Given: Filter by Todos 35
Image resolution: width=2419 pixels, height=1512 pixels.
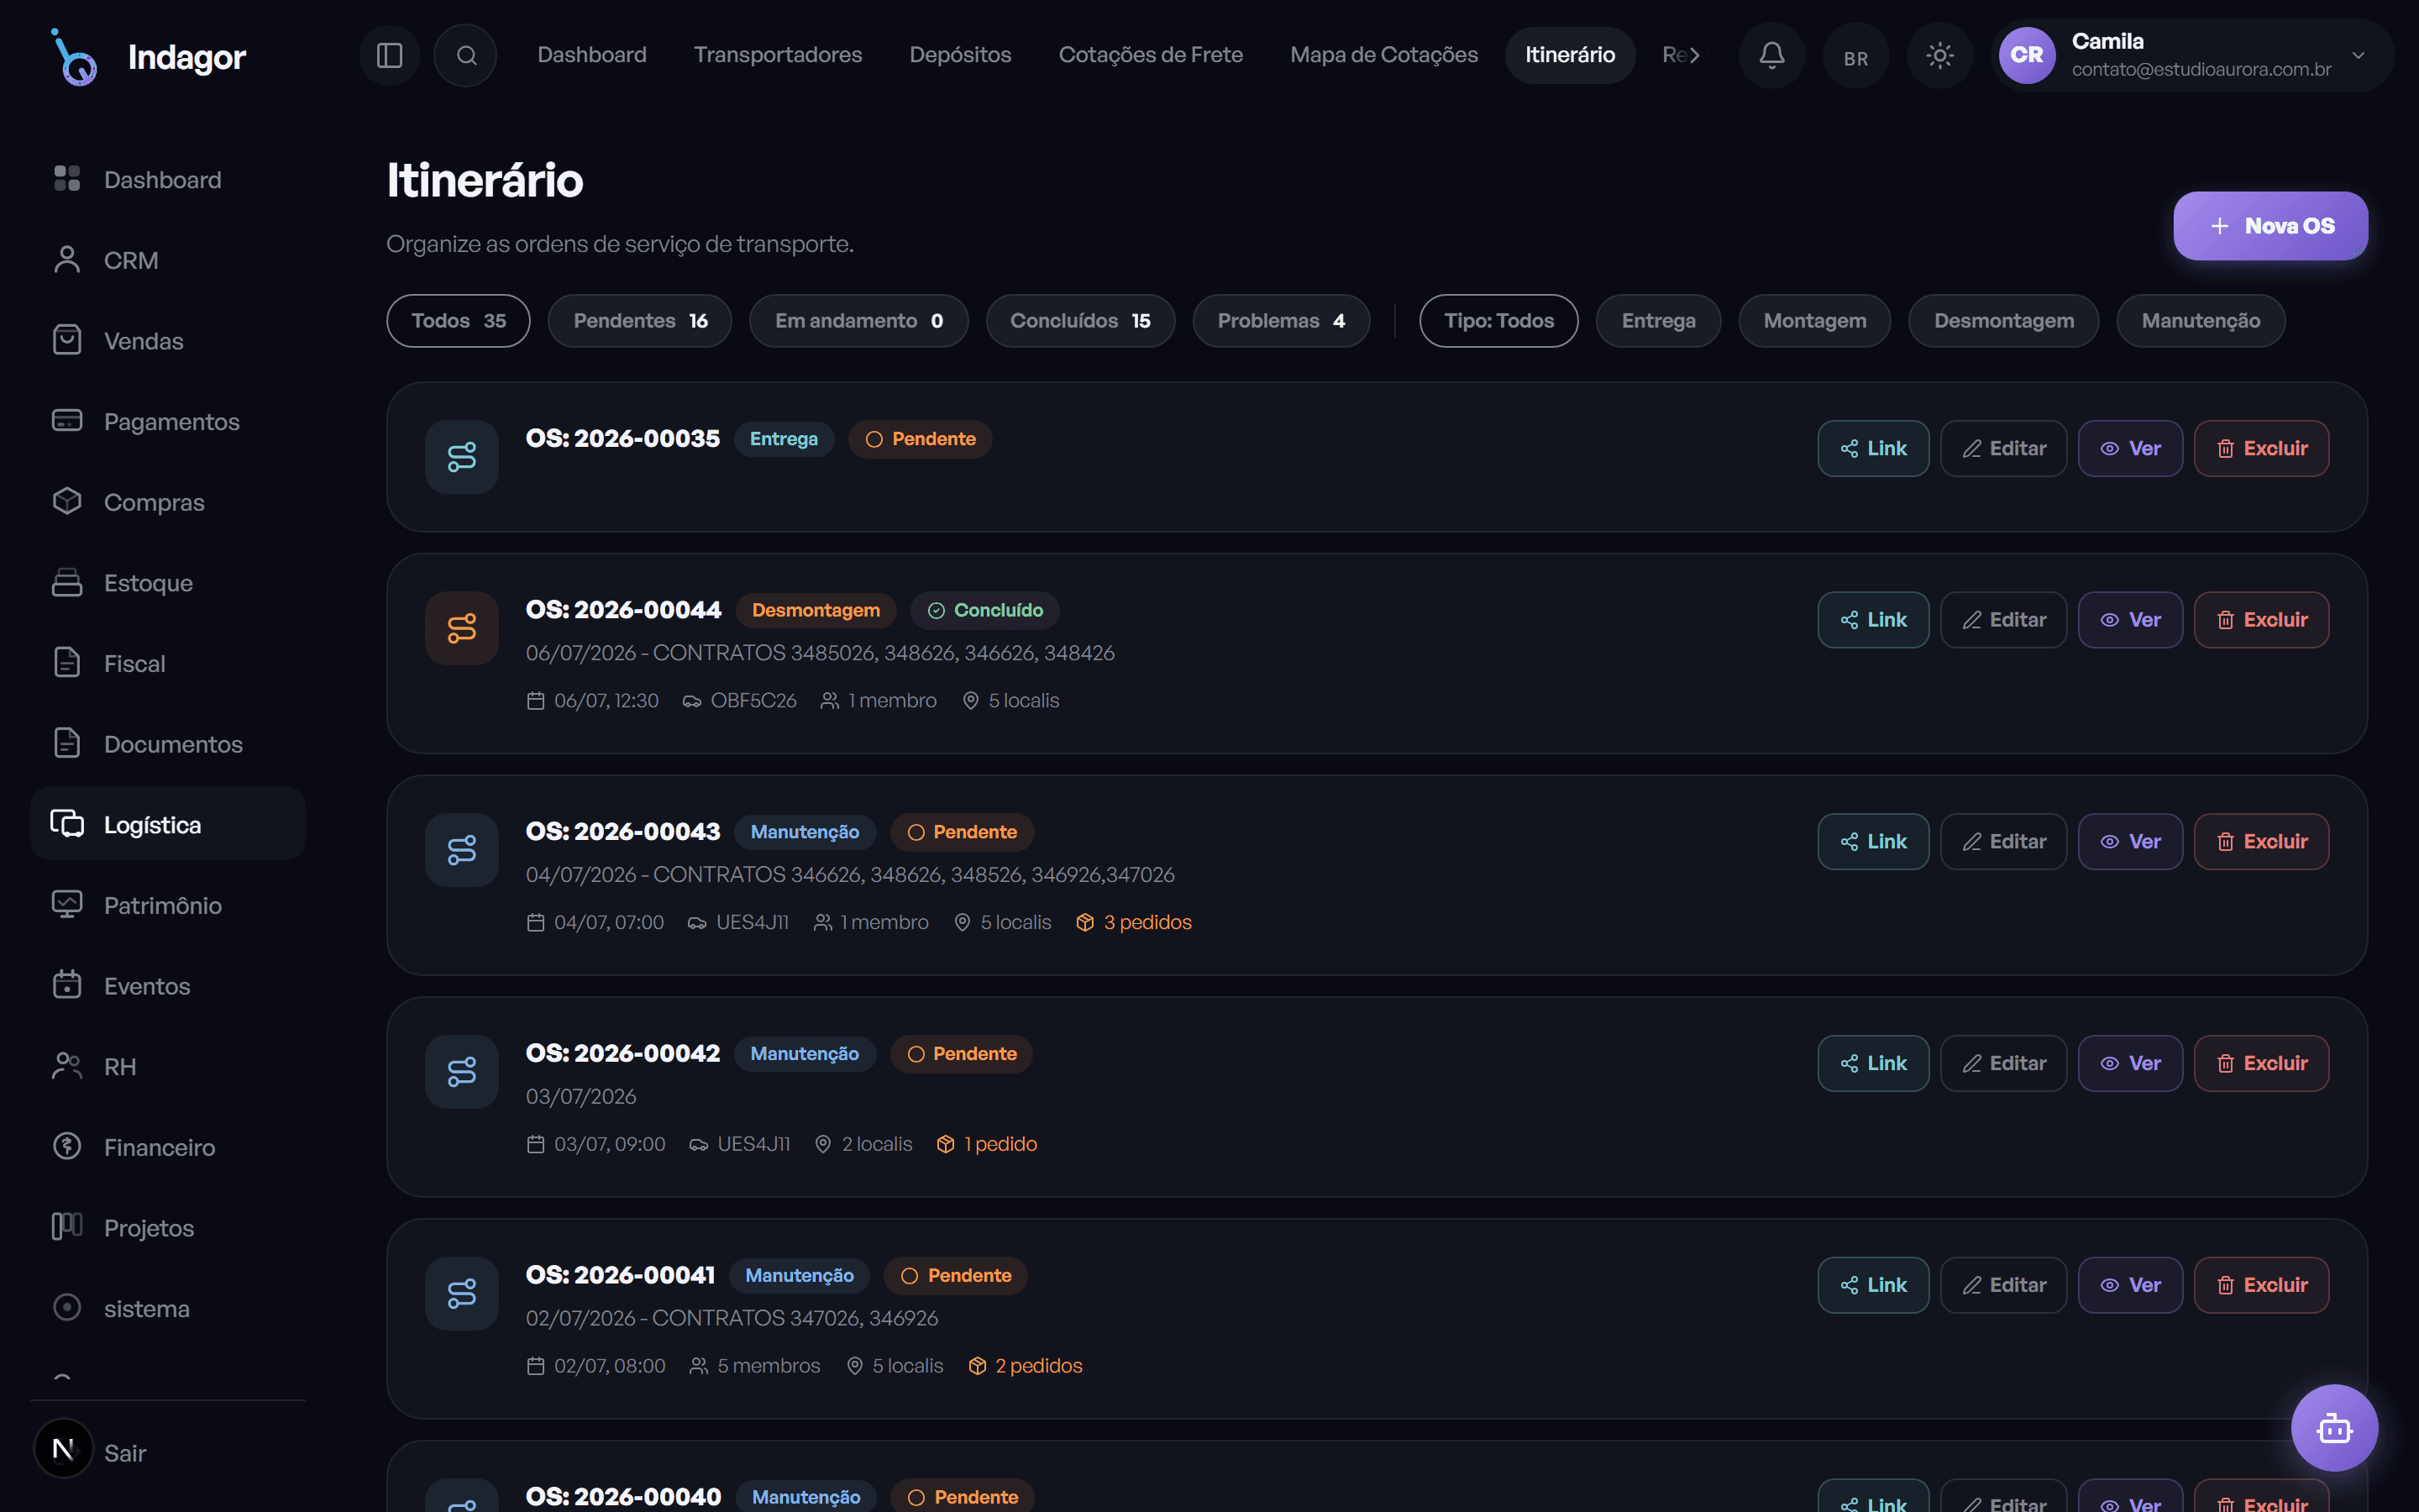Looking at the screenshot, I should (x=458, y=321).
